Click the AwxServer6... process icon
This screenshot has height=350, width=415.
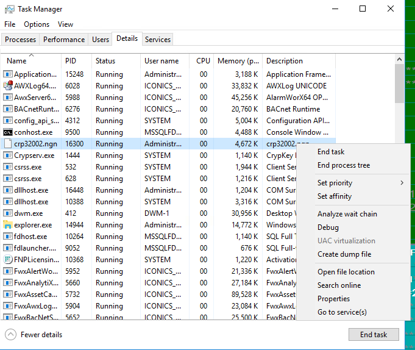click(x=8, y=98)
